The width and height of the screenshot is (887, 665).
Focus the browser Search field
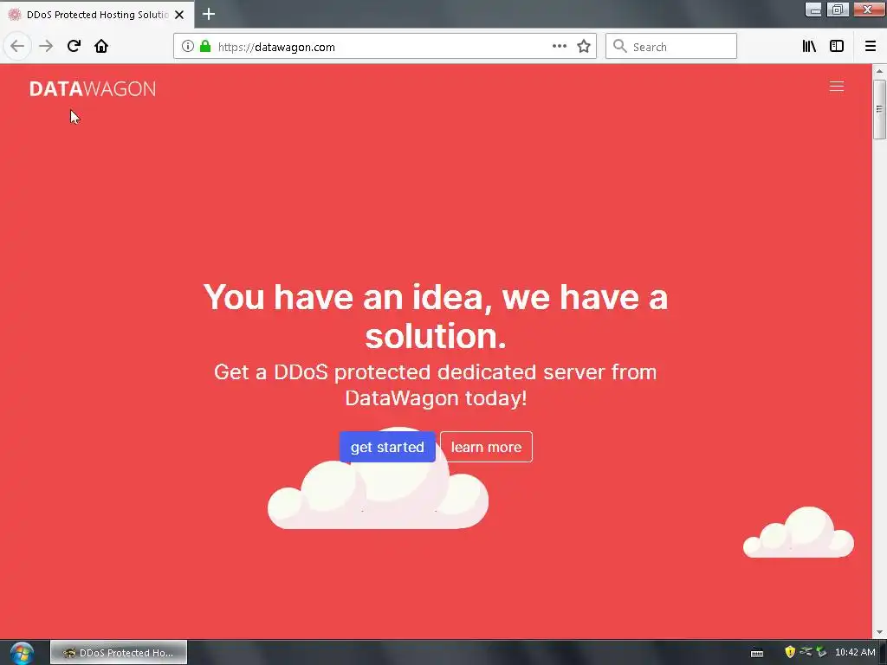(x=671, y=47)
